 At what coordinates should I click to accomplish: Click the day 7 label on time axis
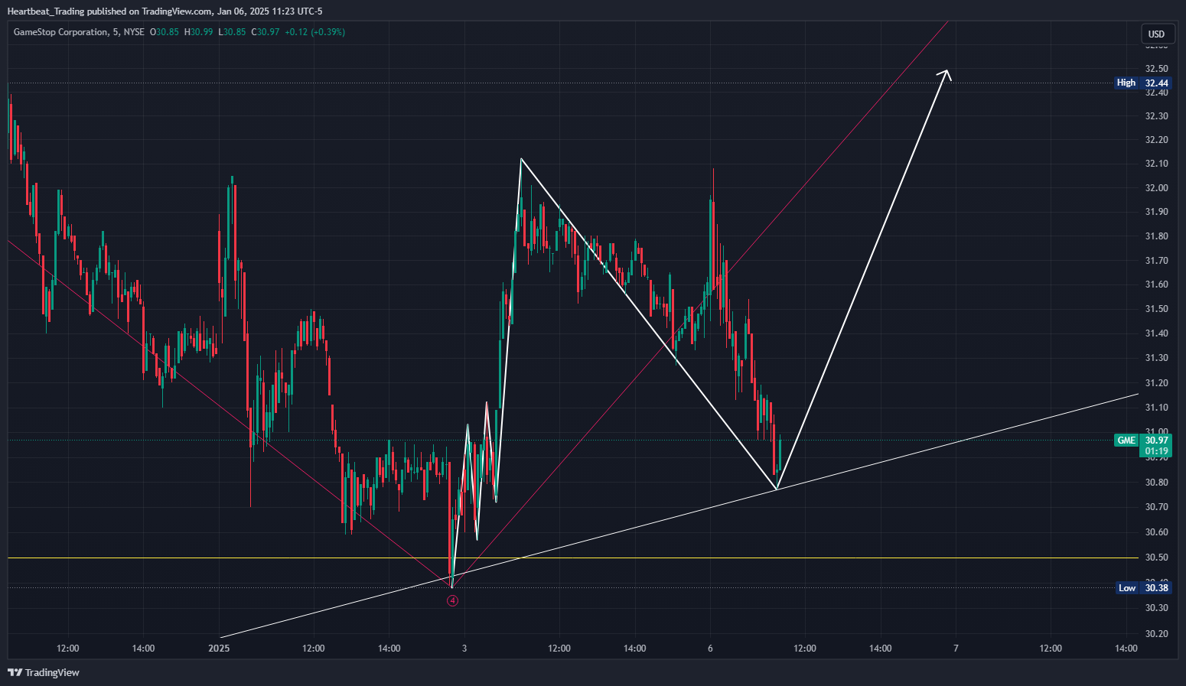(x=956, y=648)
